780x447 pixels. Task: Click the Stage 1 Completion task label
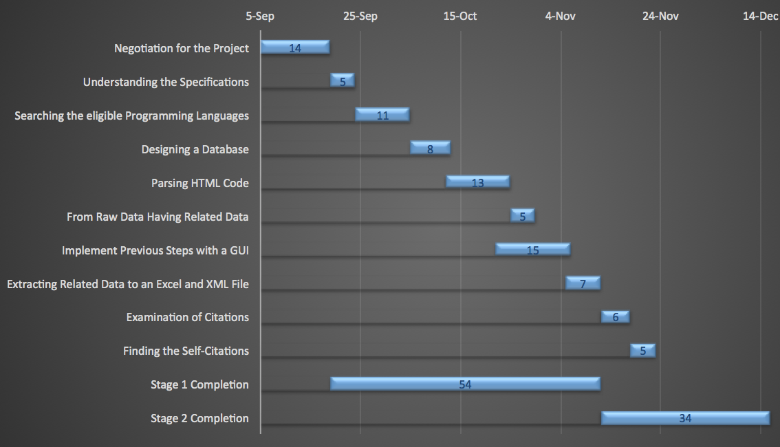click(199, 384)
